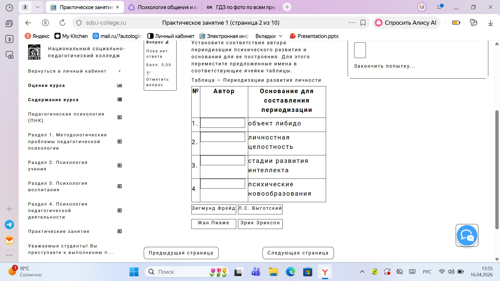Open new browser tab

point(287,7)
